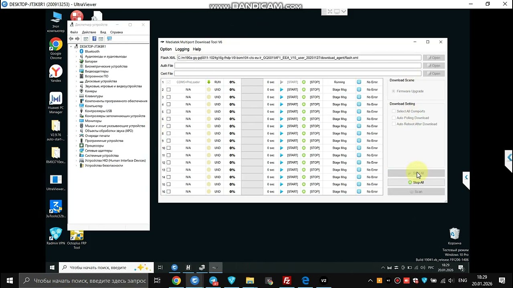Viewport: 513px width, 288px height.
Task: Click the Open button beside Cert File
Action: (434, 74)
